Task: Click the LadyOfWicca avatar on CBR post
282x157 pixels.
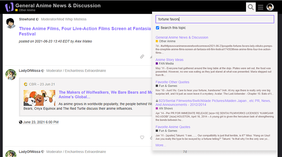Action: point(11,75)
